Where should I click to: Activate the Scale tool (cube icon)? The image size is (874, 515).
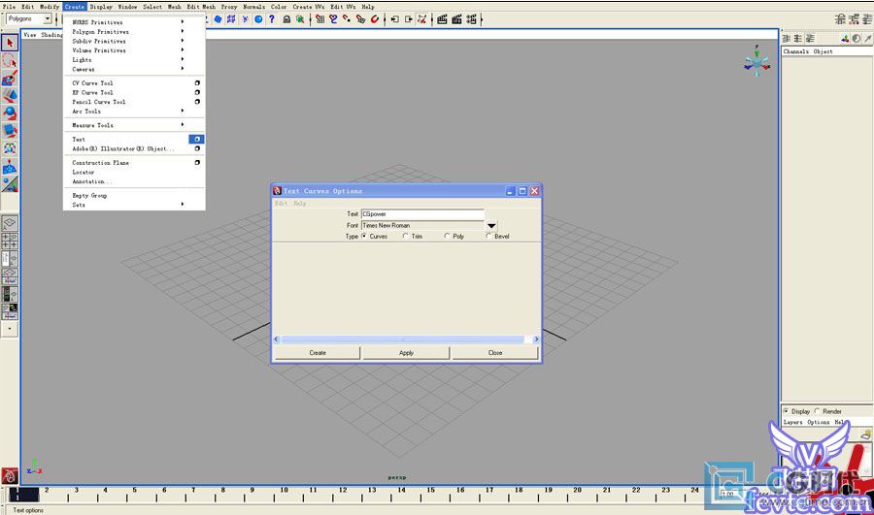pyautogui.click(x=10, y=131)
